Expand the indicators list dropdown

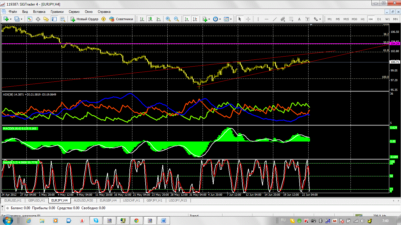pos(206,19)
